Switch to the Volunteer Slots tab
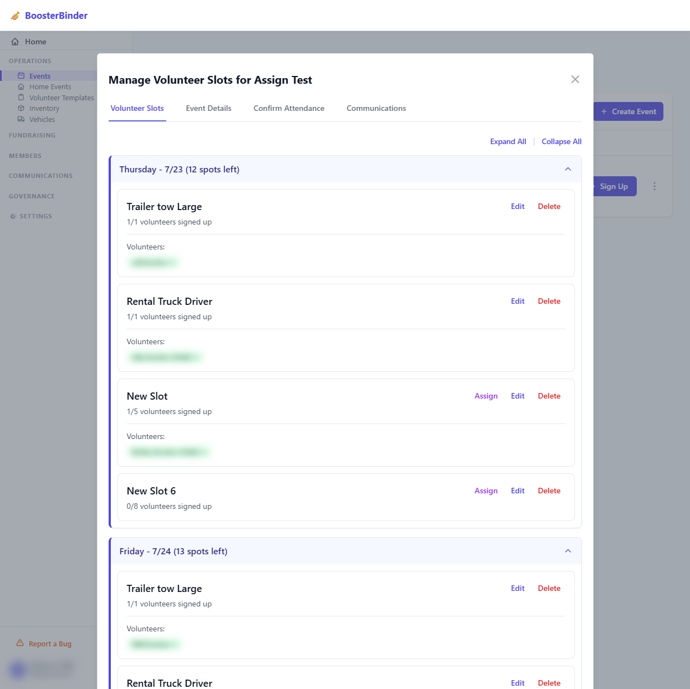Screen dimensions: 690x689 coord(137,108)
